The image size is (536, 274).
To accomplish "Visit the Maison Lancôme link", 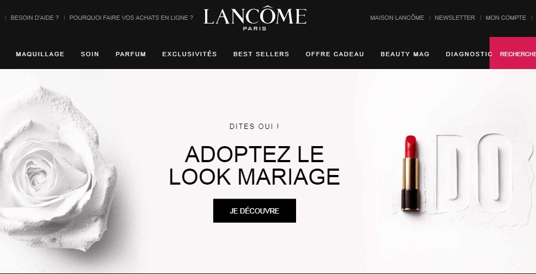I will tap(397, 18).
